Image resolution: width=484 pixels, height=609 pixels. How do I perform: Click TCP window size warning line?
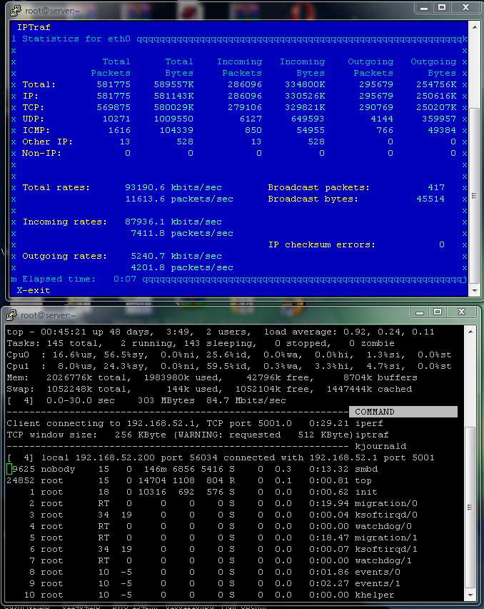pyautogui.click(x=181, y=435)
